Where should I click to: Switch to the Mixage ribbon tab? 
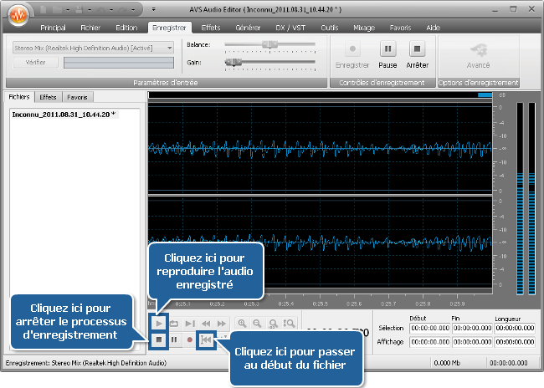(364, 28)
